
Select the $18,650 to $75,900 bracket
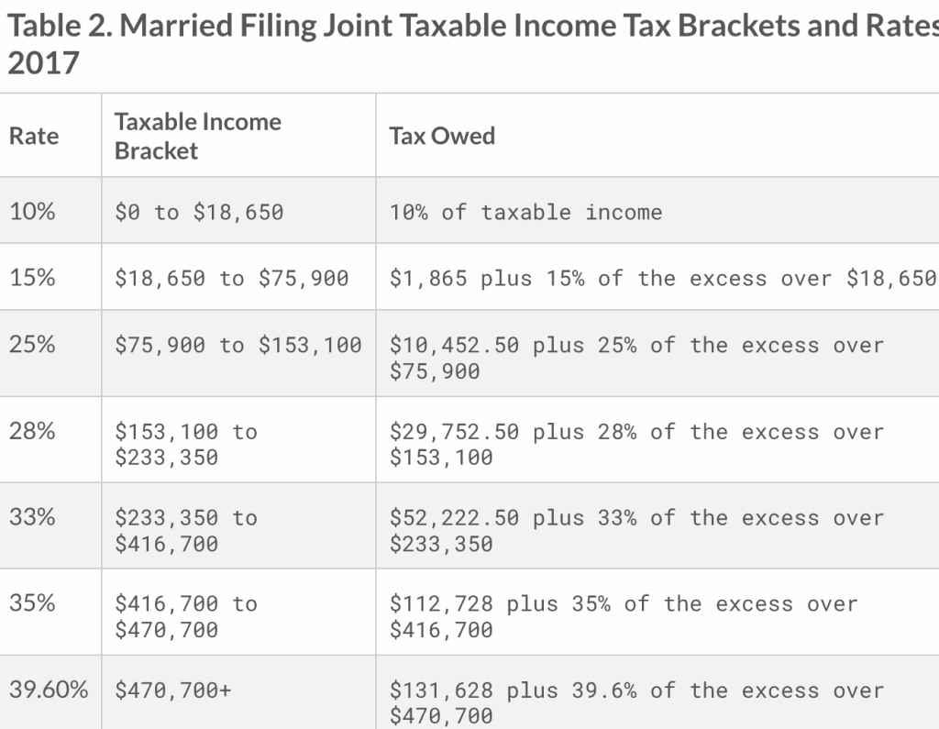tap(231, 279)
